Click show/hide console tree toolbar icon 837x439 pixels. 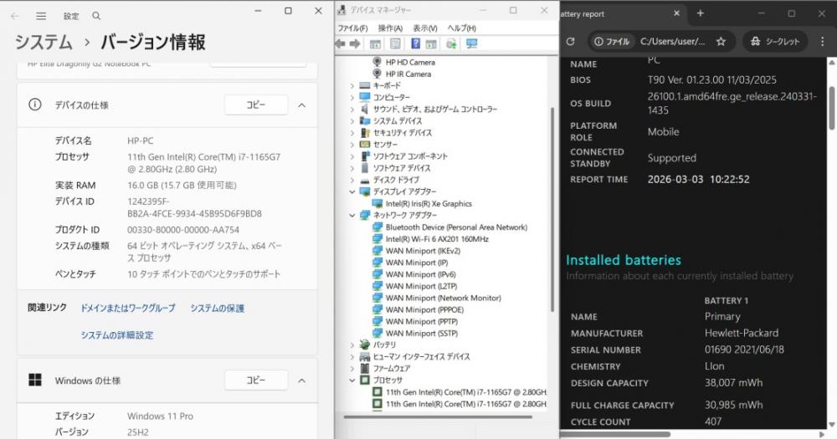(375, 43)
